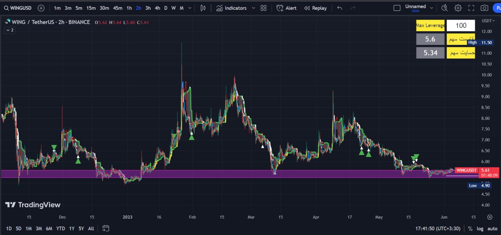The height and width of the screenshot is (235, 501).
Task: Toggle log scale at bottom right
Action: coord(480,229)
